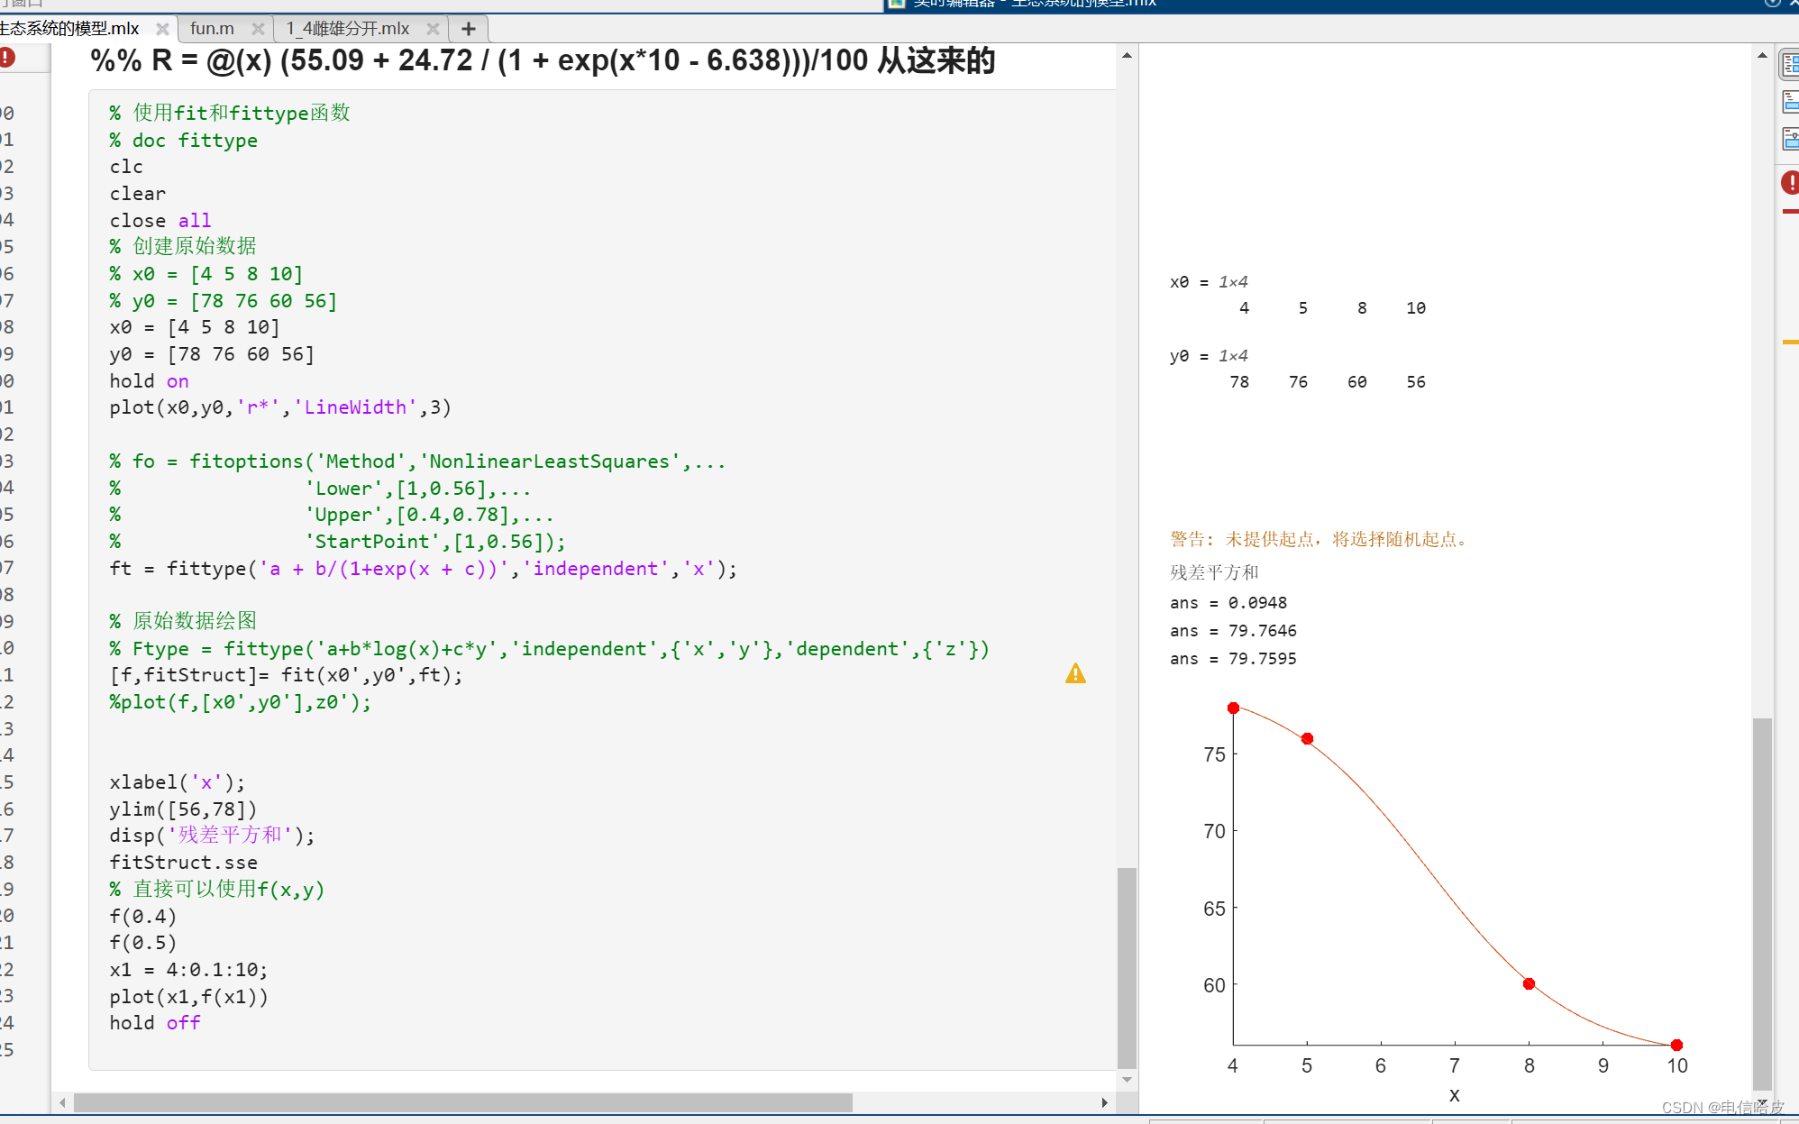Click the warning text in output
Screen dimensions: 1799x1124
pyautogui.click(x=1320, y=539)
